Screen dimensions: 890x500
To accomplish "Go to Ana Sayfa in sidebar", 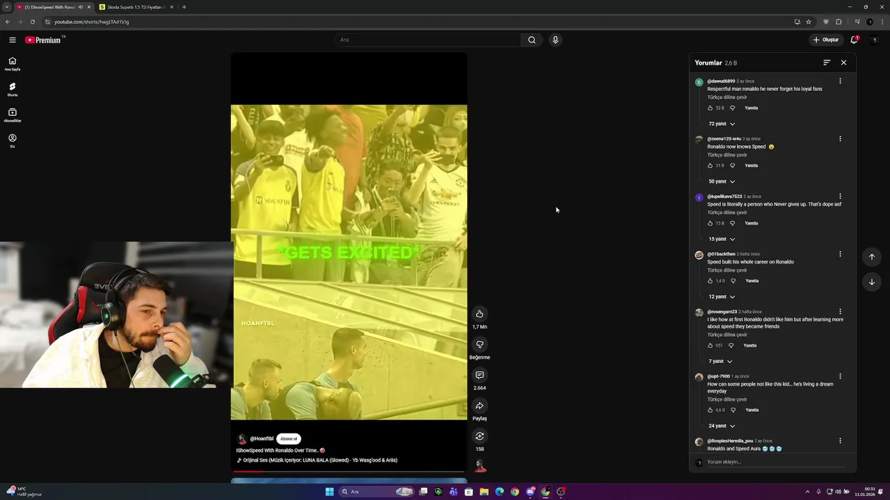I will pyautogui.click(x=13, y=64).
